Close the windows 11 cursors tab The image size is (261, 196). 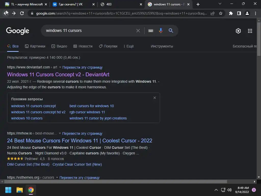click(x=188, y=4)
